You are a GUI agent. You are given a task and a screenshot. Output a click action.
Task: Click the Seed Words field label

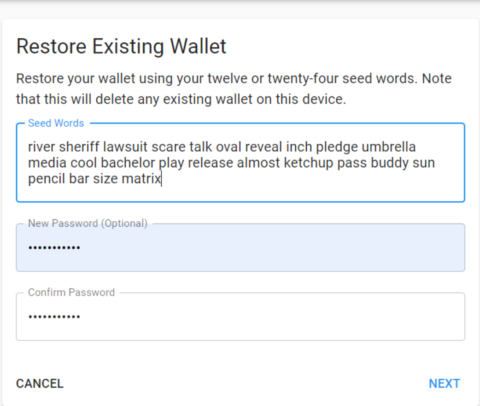click(x=56, y=123)
